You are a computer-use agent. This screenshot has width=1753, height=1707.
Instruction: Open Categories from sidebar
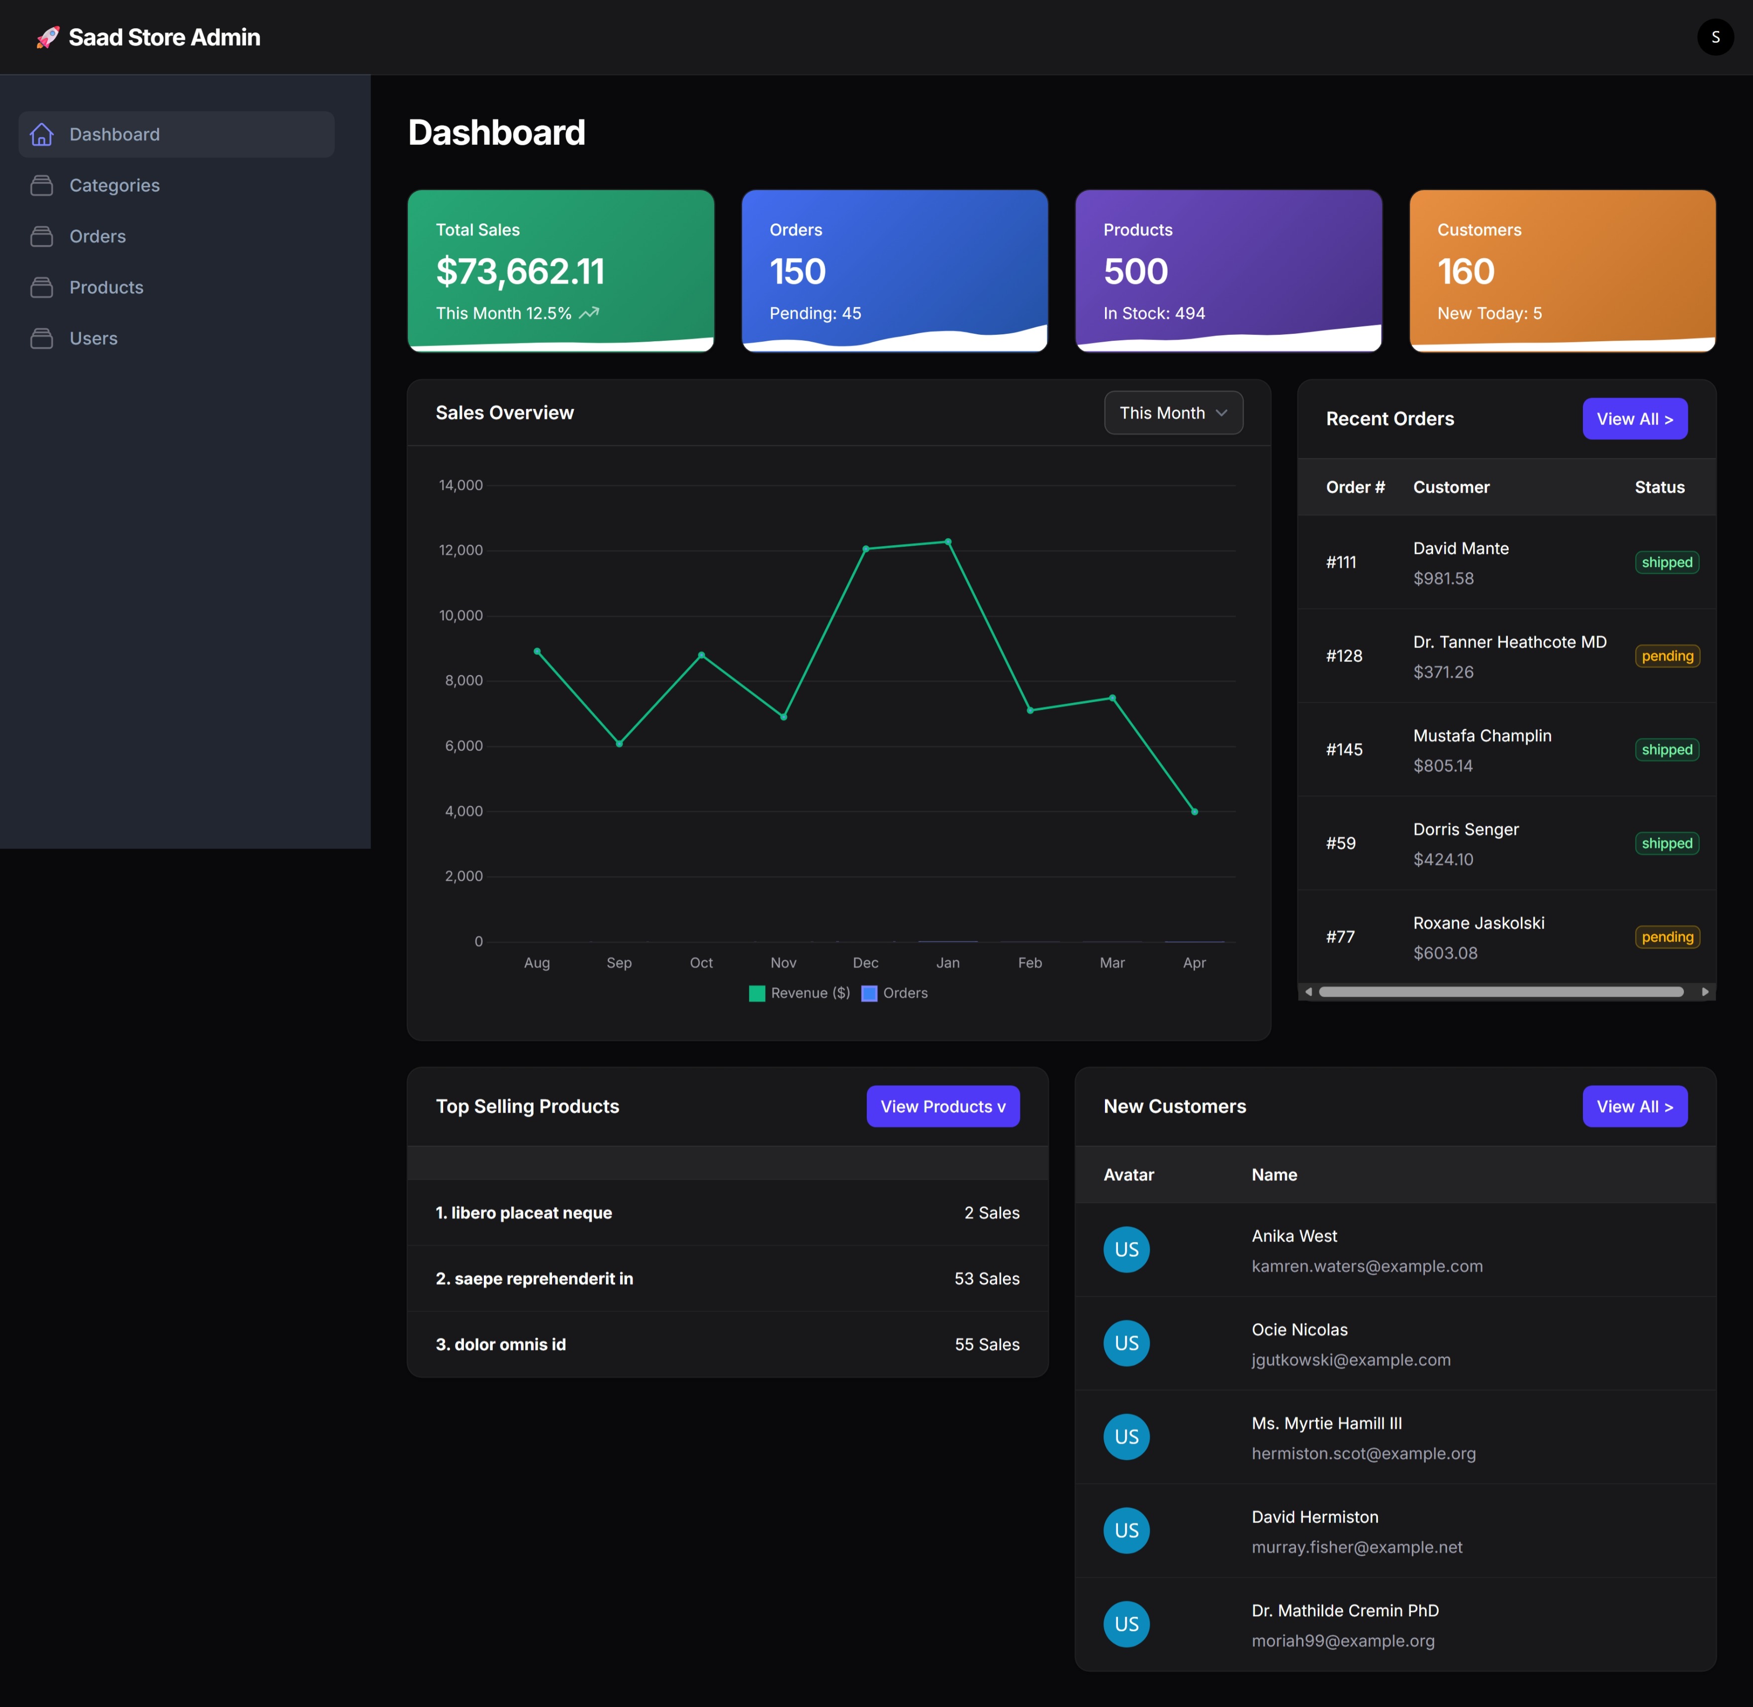click(x=177, y=186)
